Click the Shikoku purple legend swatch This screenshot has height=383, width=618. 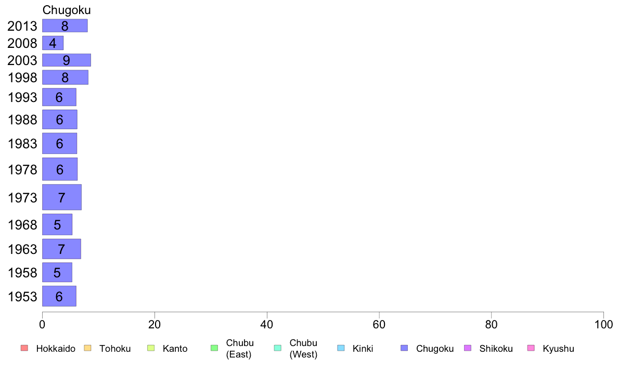[x=468, y=348]
